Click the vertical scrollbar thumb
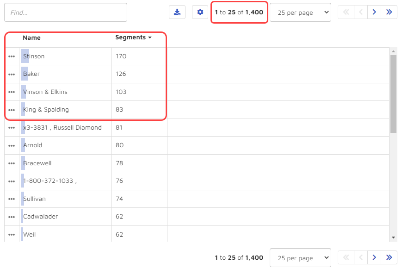Image resolution: width=402 pixels, height=269 pixels. pos(393,94)
